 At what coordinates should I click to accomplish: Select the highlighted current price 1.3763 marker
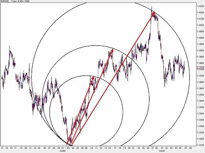(200, 68)
